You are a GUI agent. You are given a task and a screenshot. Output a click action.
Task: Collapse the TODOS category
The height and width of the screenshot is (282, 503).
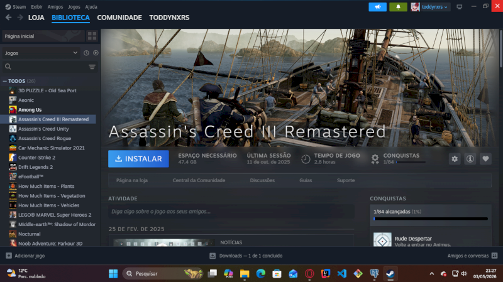(5, 81)
